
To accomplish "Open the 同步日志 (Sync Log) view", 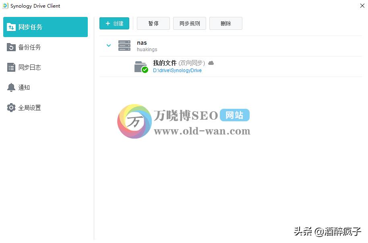I will (x=12, y=67).
